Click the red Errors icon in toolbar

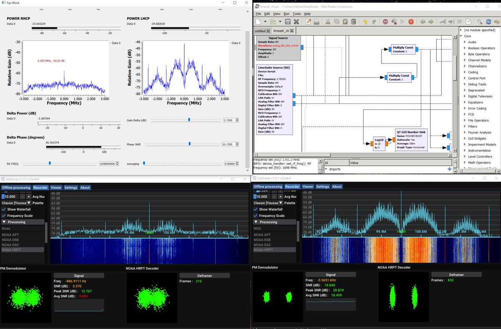[x=385, y=21]
